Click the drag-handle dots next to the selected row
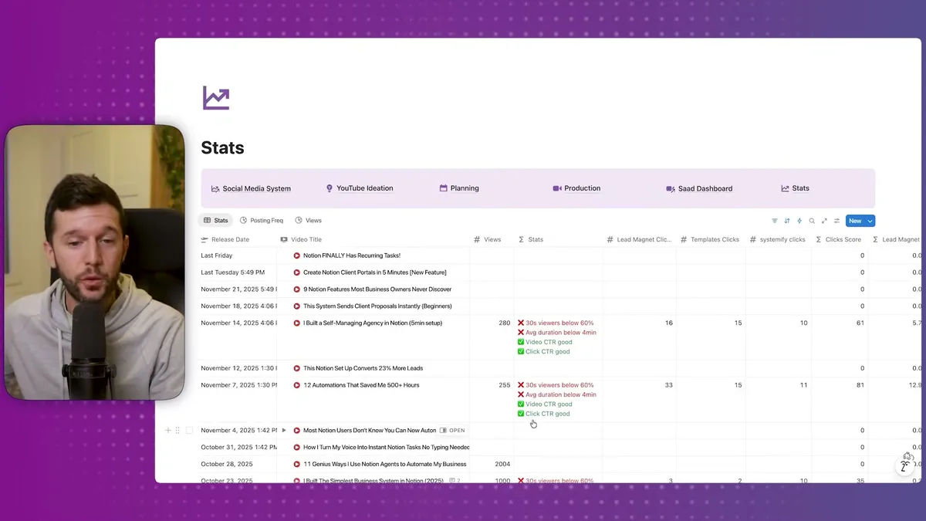 pyautogui.click(x=178, y=430)
